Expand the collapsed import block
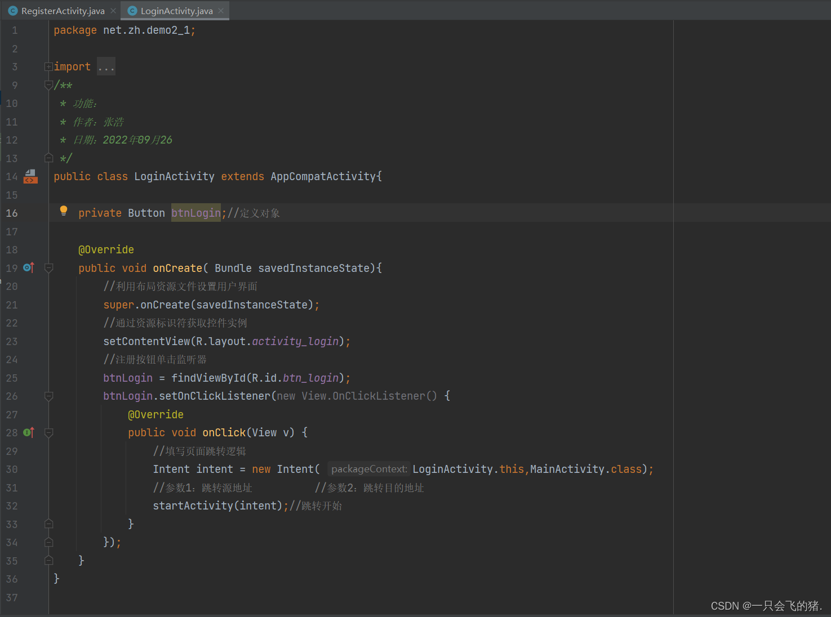 (x=48, y=67)
